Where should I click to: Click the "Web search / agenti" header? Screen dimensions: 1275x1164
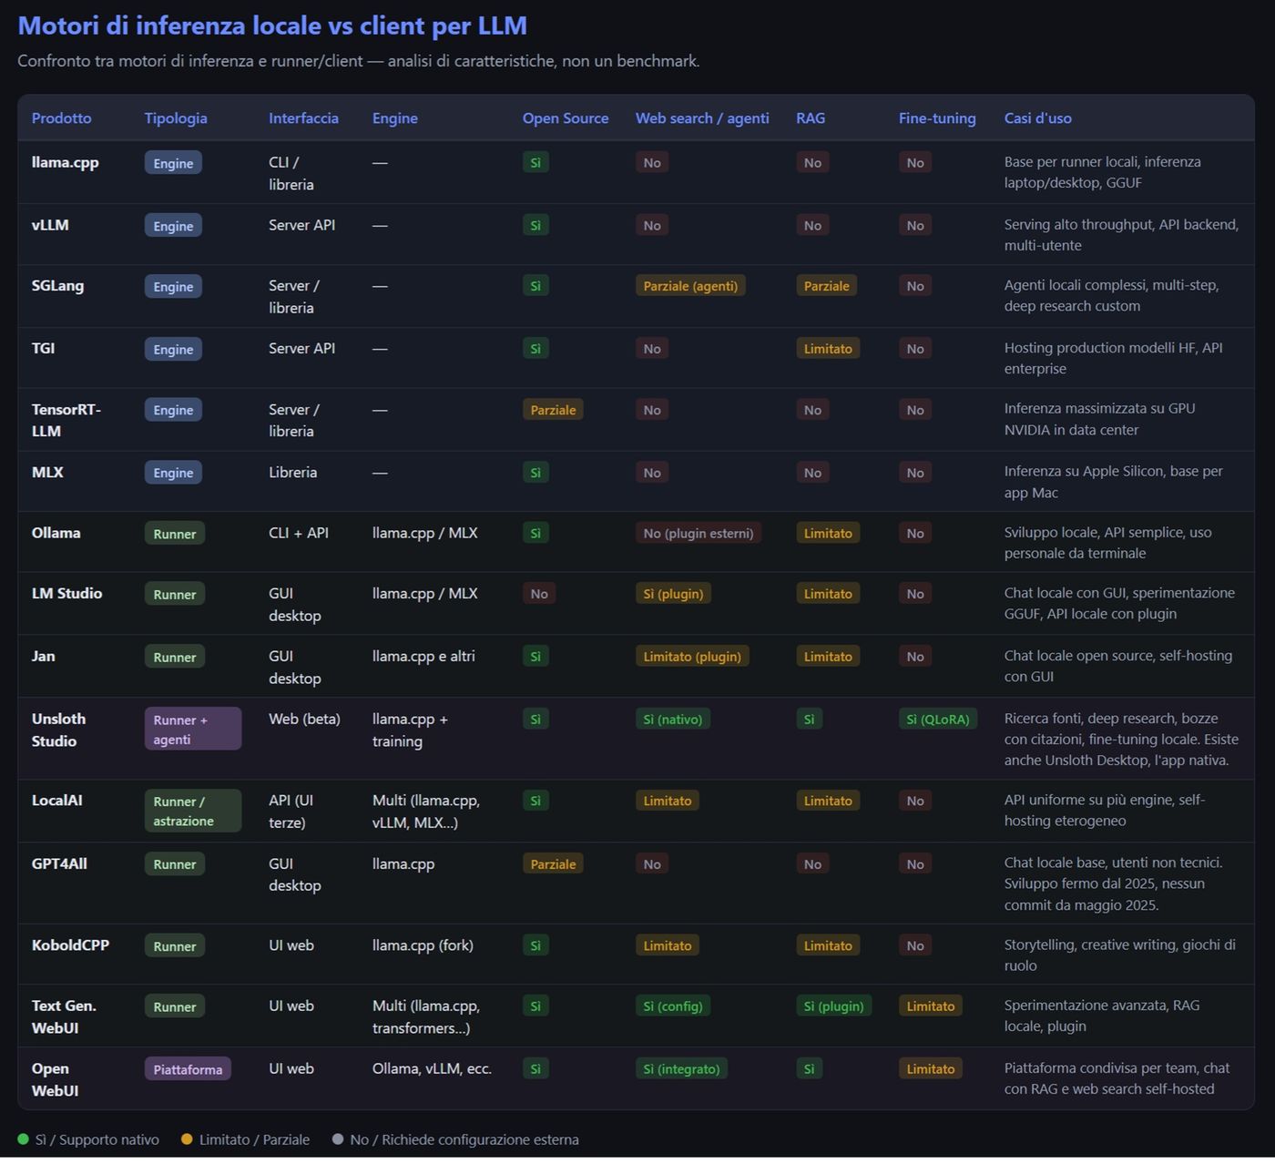coord(702,118)
